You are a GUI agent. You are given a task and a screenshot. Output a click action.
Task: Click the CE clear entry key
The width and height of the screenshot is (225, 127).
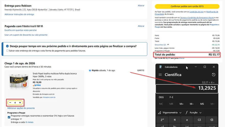(x=199, y=120)
